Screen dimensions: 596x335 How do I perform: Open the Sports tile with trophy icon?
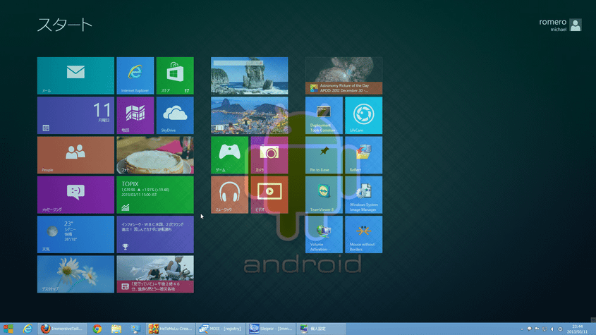155,235
